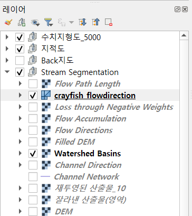Viewport: 192px width, 216px height.
Task: Check the Loss through Negative Weights checkbox
Action: click(33, 107)
